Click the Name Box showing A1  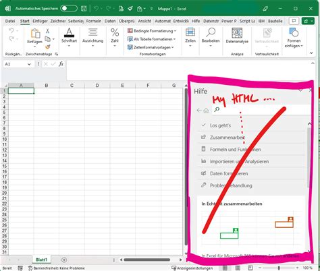click(15, 64)
